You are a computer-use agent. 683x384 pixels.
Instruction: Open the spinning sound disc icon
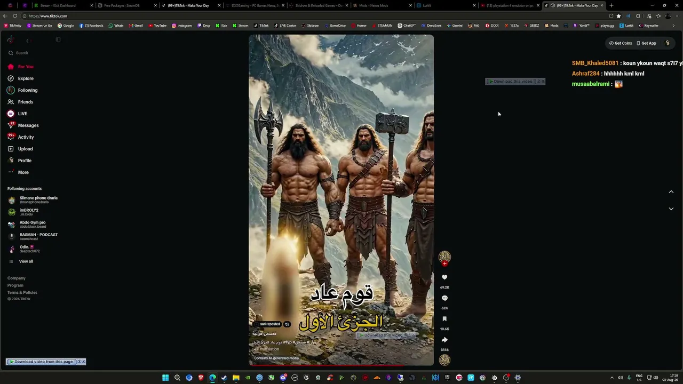click(444, 360)
